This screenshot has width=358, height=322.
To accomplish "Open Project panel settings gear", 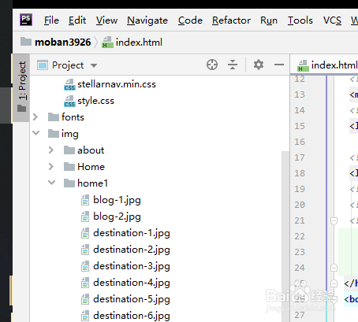I will [259, 65].
